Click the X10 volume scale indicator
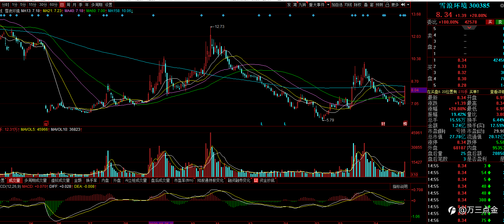This screenshot has width=504, height=224. pos(415,174)
